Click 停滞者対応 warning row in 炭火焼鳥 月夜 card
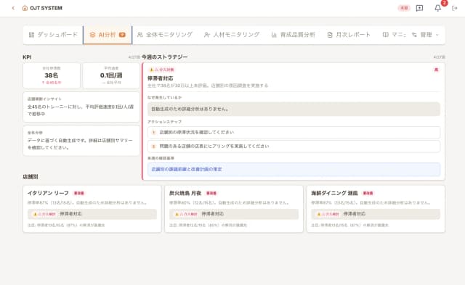465x285 pixels. click(234, 214)
